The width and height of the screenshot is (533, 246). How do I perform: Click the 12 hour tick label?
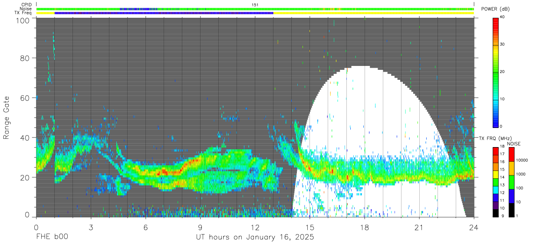coord(255,227)
